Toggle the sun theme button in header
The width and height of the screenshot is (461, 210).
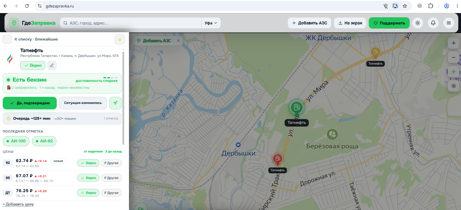pos(417,23)
